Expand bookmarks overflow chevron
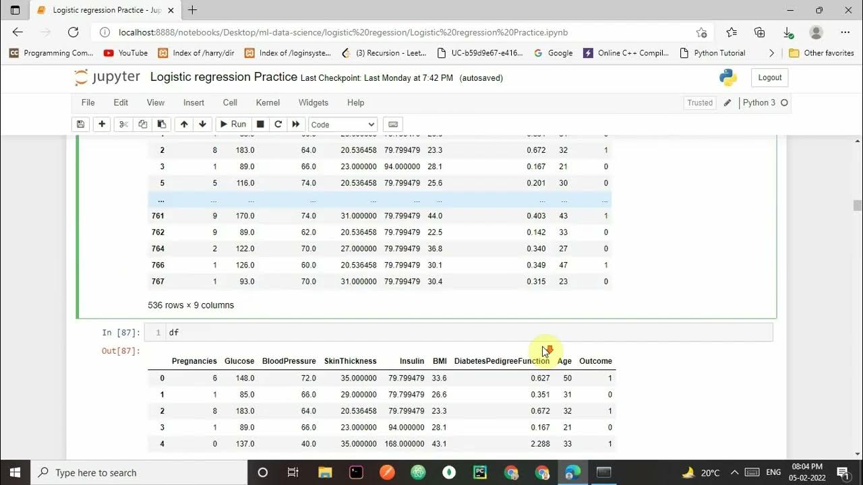The width and height of the screenshot is (863, 485). coord(772,53)
